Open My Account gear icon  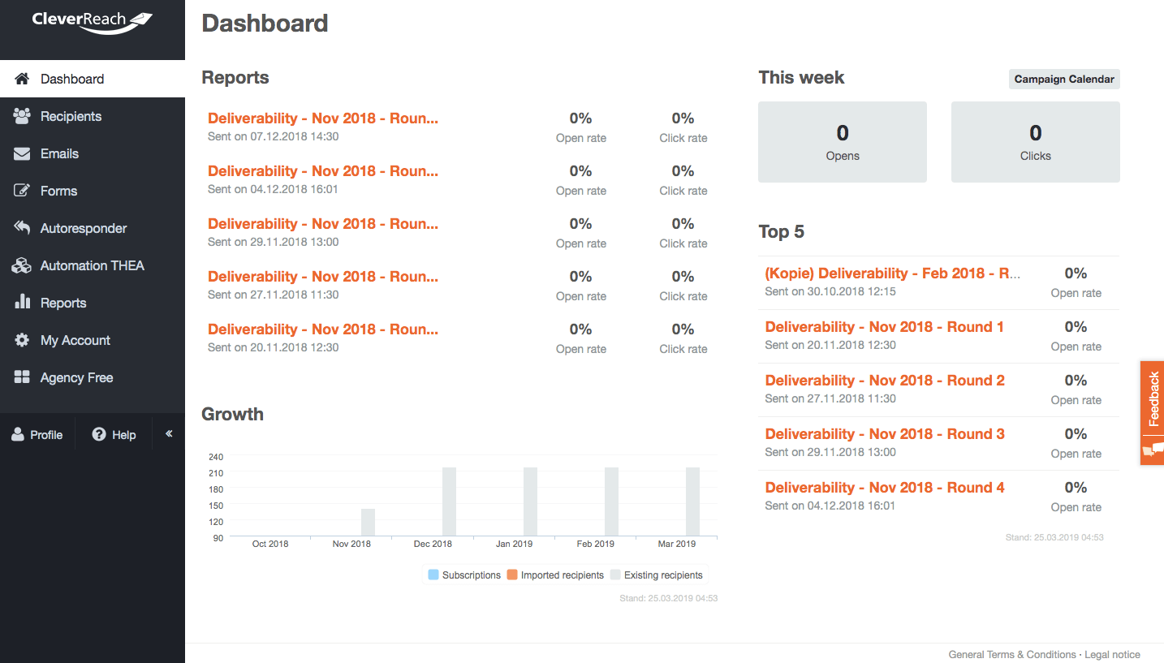(x=22, y=340)
